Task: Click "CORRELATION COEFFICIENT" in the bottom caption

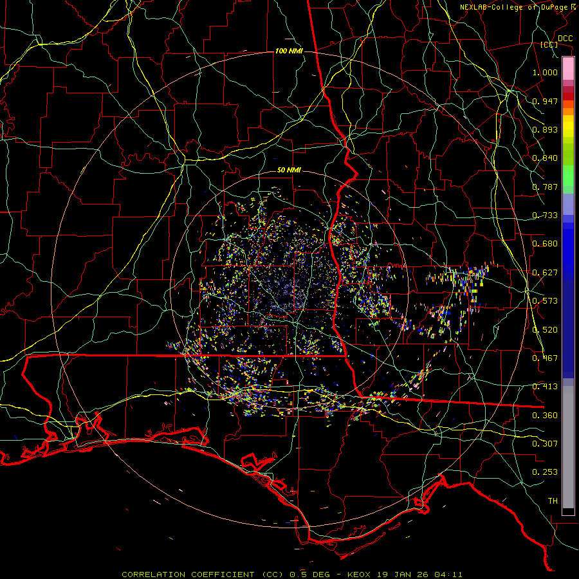Action: click(x=188, y=574)
